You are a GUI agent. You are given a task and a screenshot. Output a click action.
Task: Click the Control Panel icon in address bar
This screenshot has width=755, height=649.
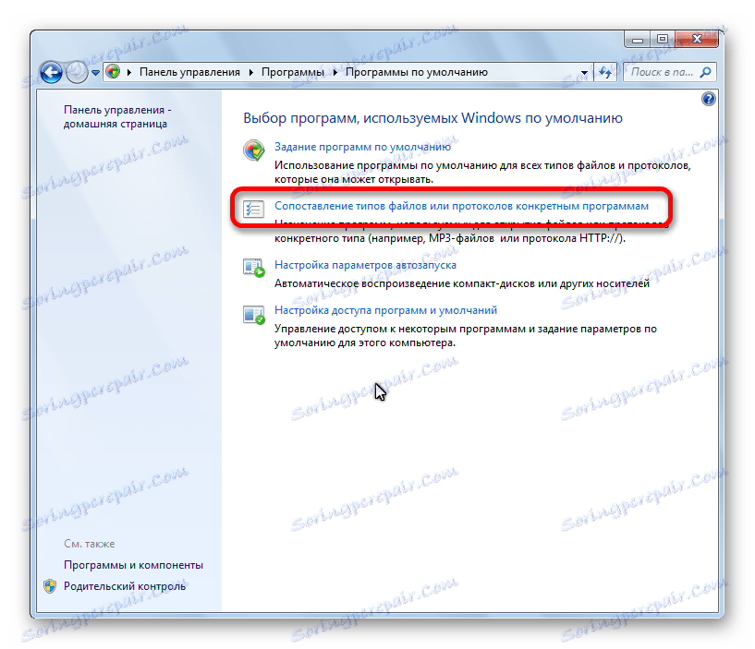pos(113,72)
